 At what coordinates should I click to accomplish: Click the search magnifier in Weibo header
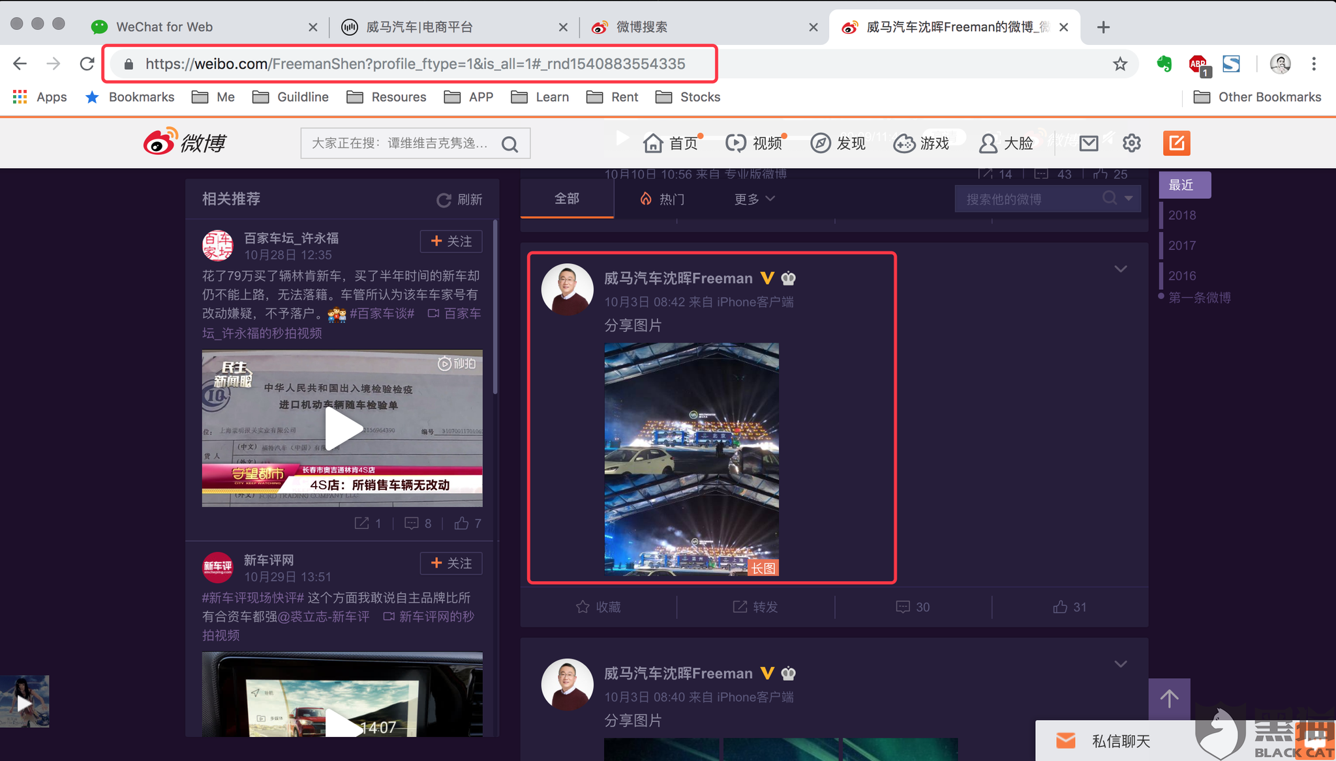(510, 143)
